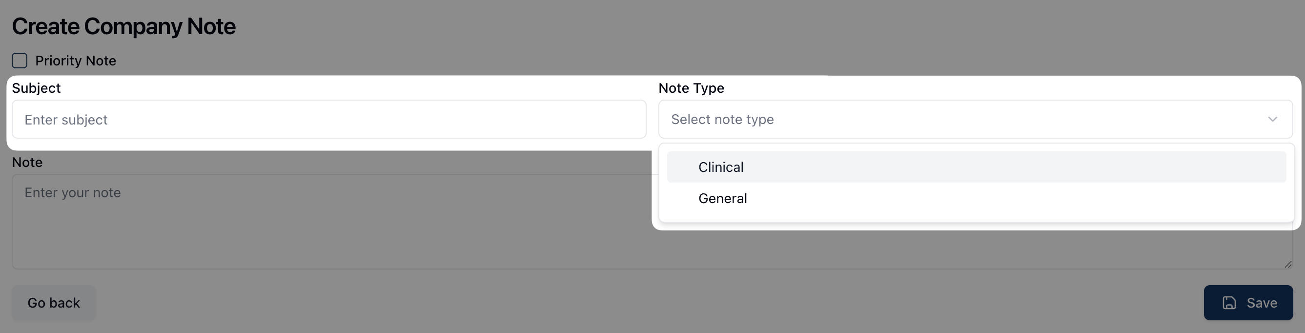Click the "Select note type" placeholder text
This screenshot has width=1305, height=333.
tap(722, 119)
